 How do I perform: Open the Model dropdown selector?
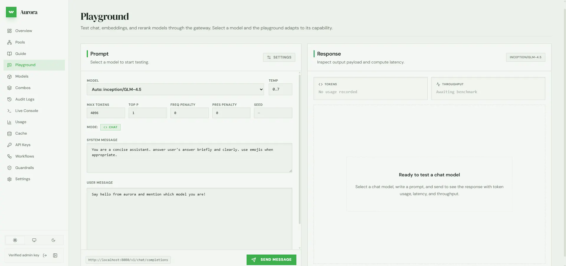[x=175, y=89]
